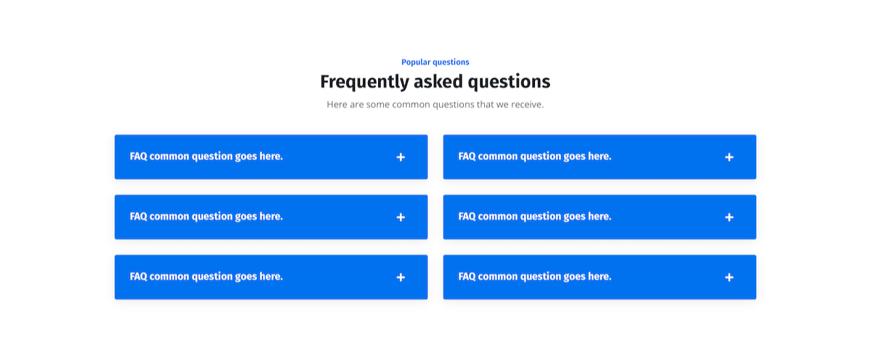Hit the plus icon in the bottom-left FAQ

401,277
